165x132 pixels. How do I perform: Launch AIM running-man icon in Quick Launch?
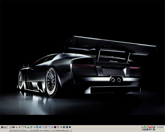[20, 127]
